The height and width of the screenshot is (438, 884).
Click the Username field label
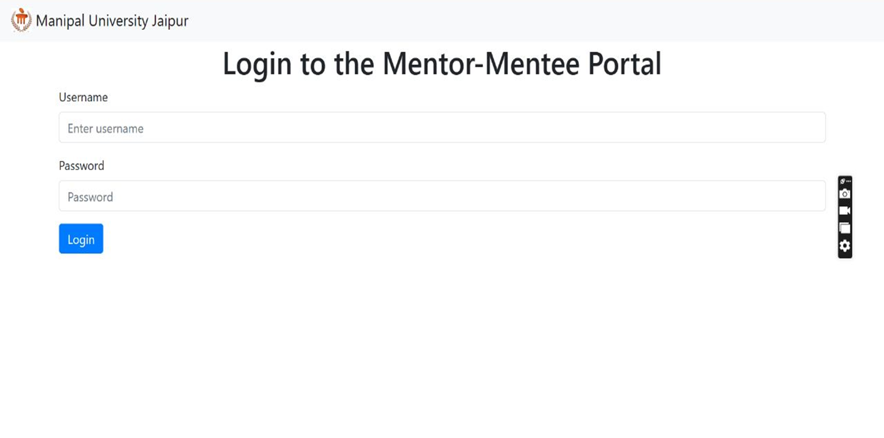coord(83,97)
